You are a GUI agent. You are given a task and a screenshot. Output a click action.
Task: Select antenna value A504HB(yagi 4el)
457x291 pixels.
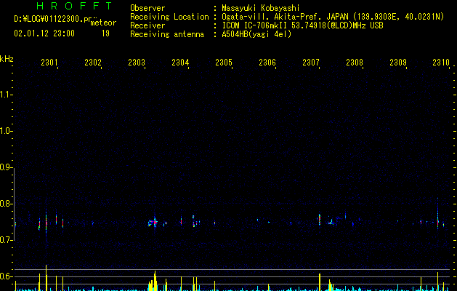256,34
